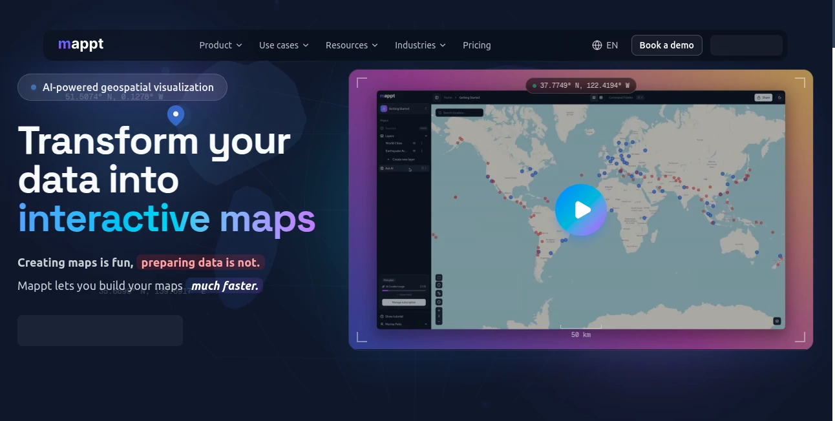Open the World Cities layer options menu
835x421 pixels.
click(x=422, y=143)
